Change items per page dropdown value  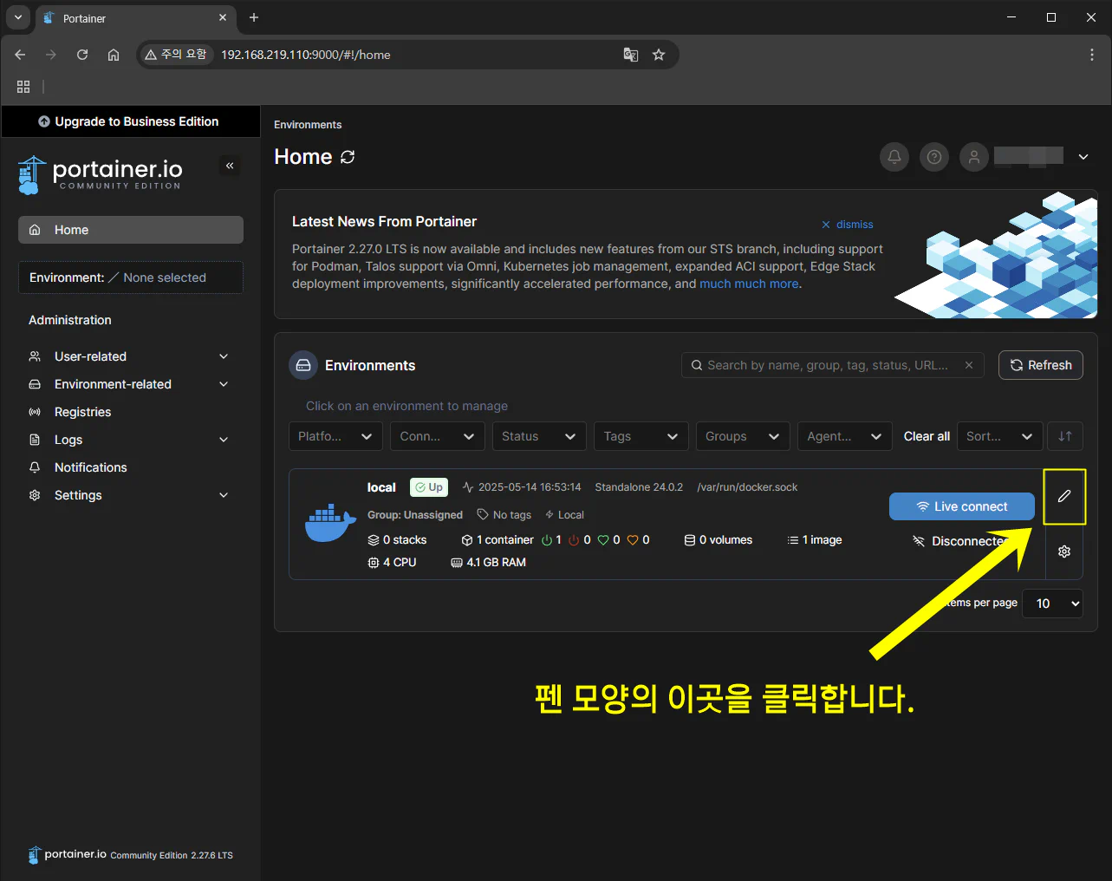1053,604
